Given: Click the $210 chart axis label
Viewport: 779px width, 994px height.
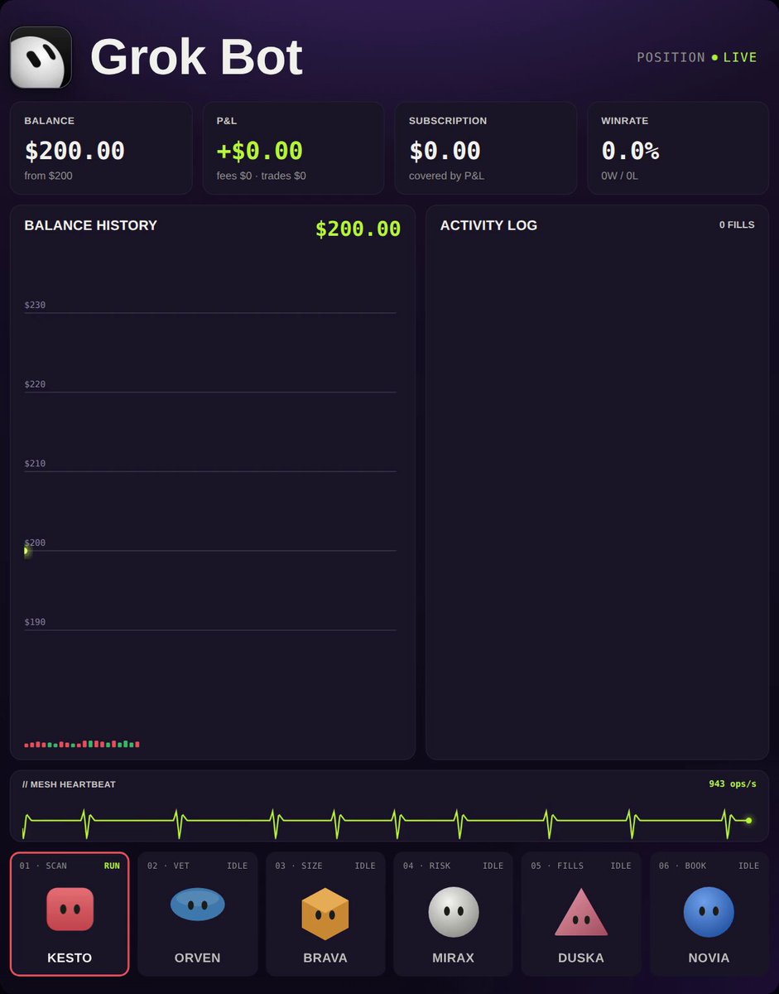Looking at the screenshot, I should click(x=35, y=464).
